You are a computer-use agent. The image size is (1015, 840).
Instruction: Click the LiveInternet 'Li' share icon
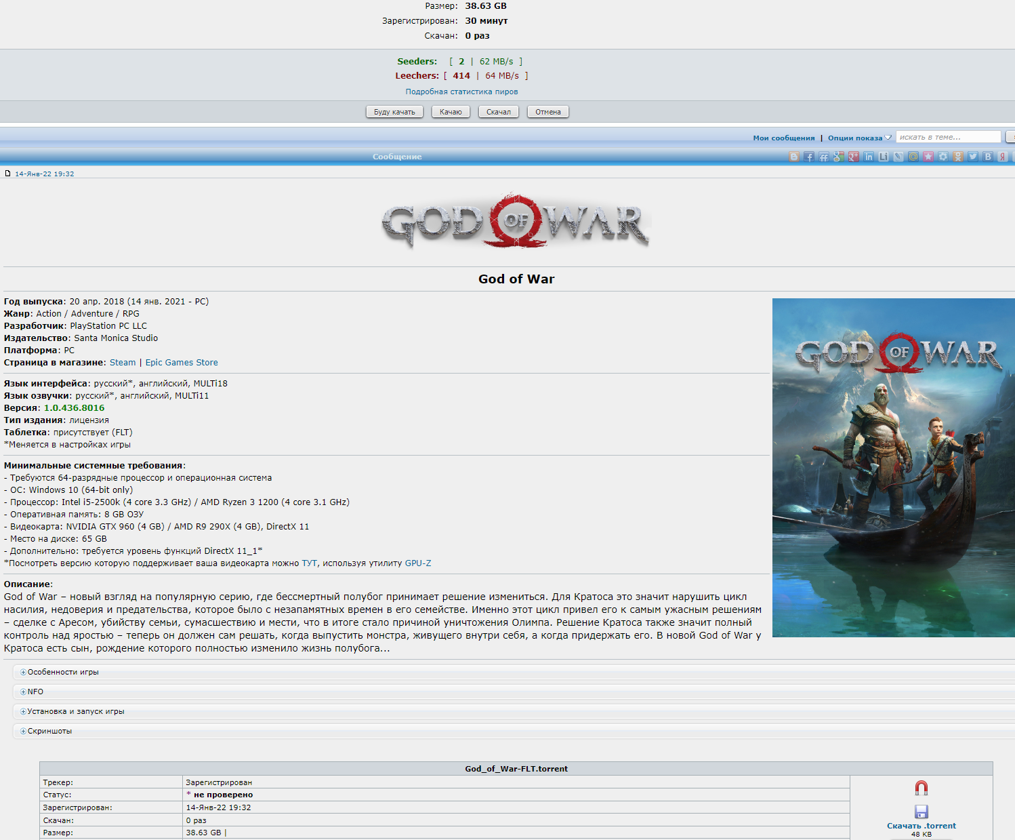click(884, 157)
